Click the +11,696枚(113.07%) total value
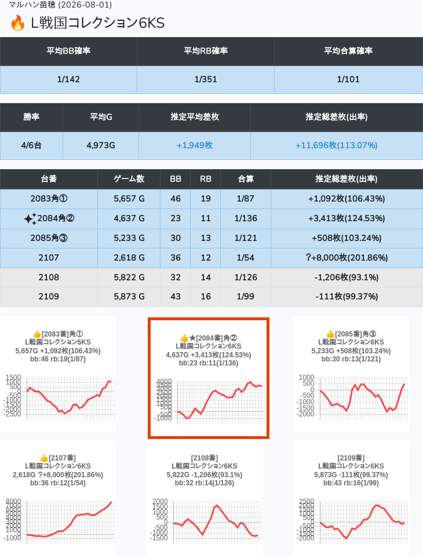Screen dimensions: 423x556 pos(337,145)
